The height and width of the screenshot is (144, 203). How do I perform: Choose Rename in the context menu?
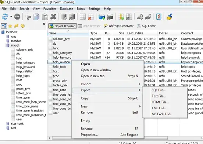click(108, 129)
